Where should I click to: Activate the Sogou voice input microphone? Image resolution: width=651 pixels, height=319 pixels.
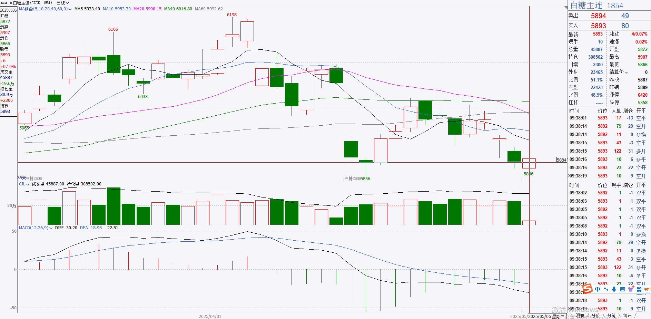[x=614, y=289]
